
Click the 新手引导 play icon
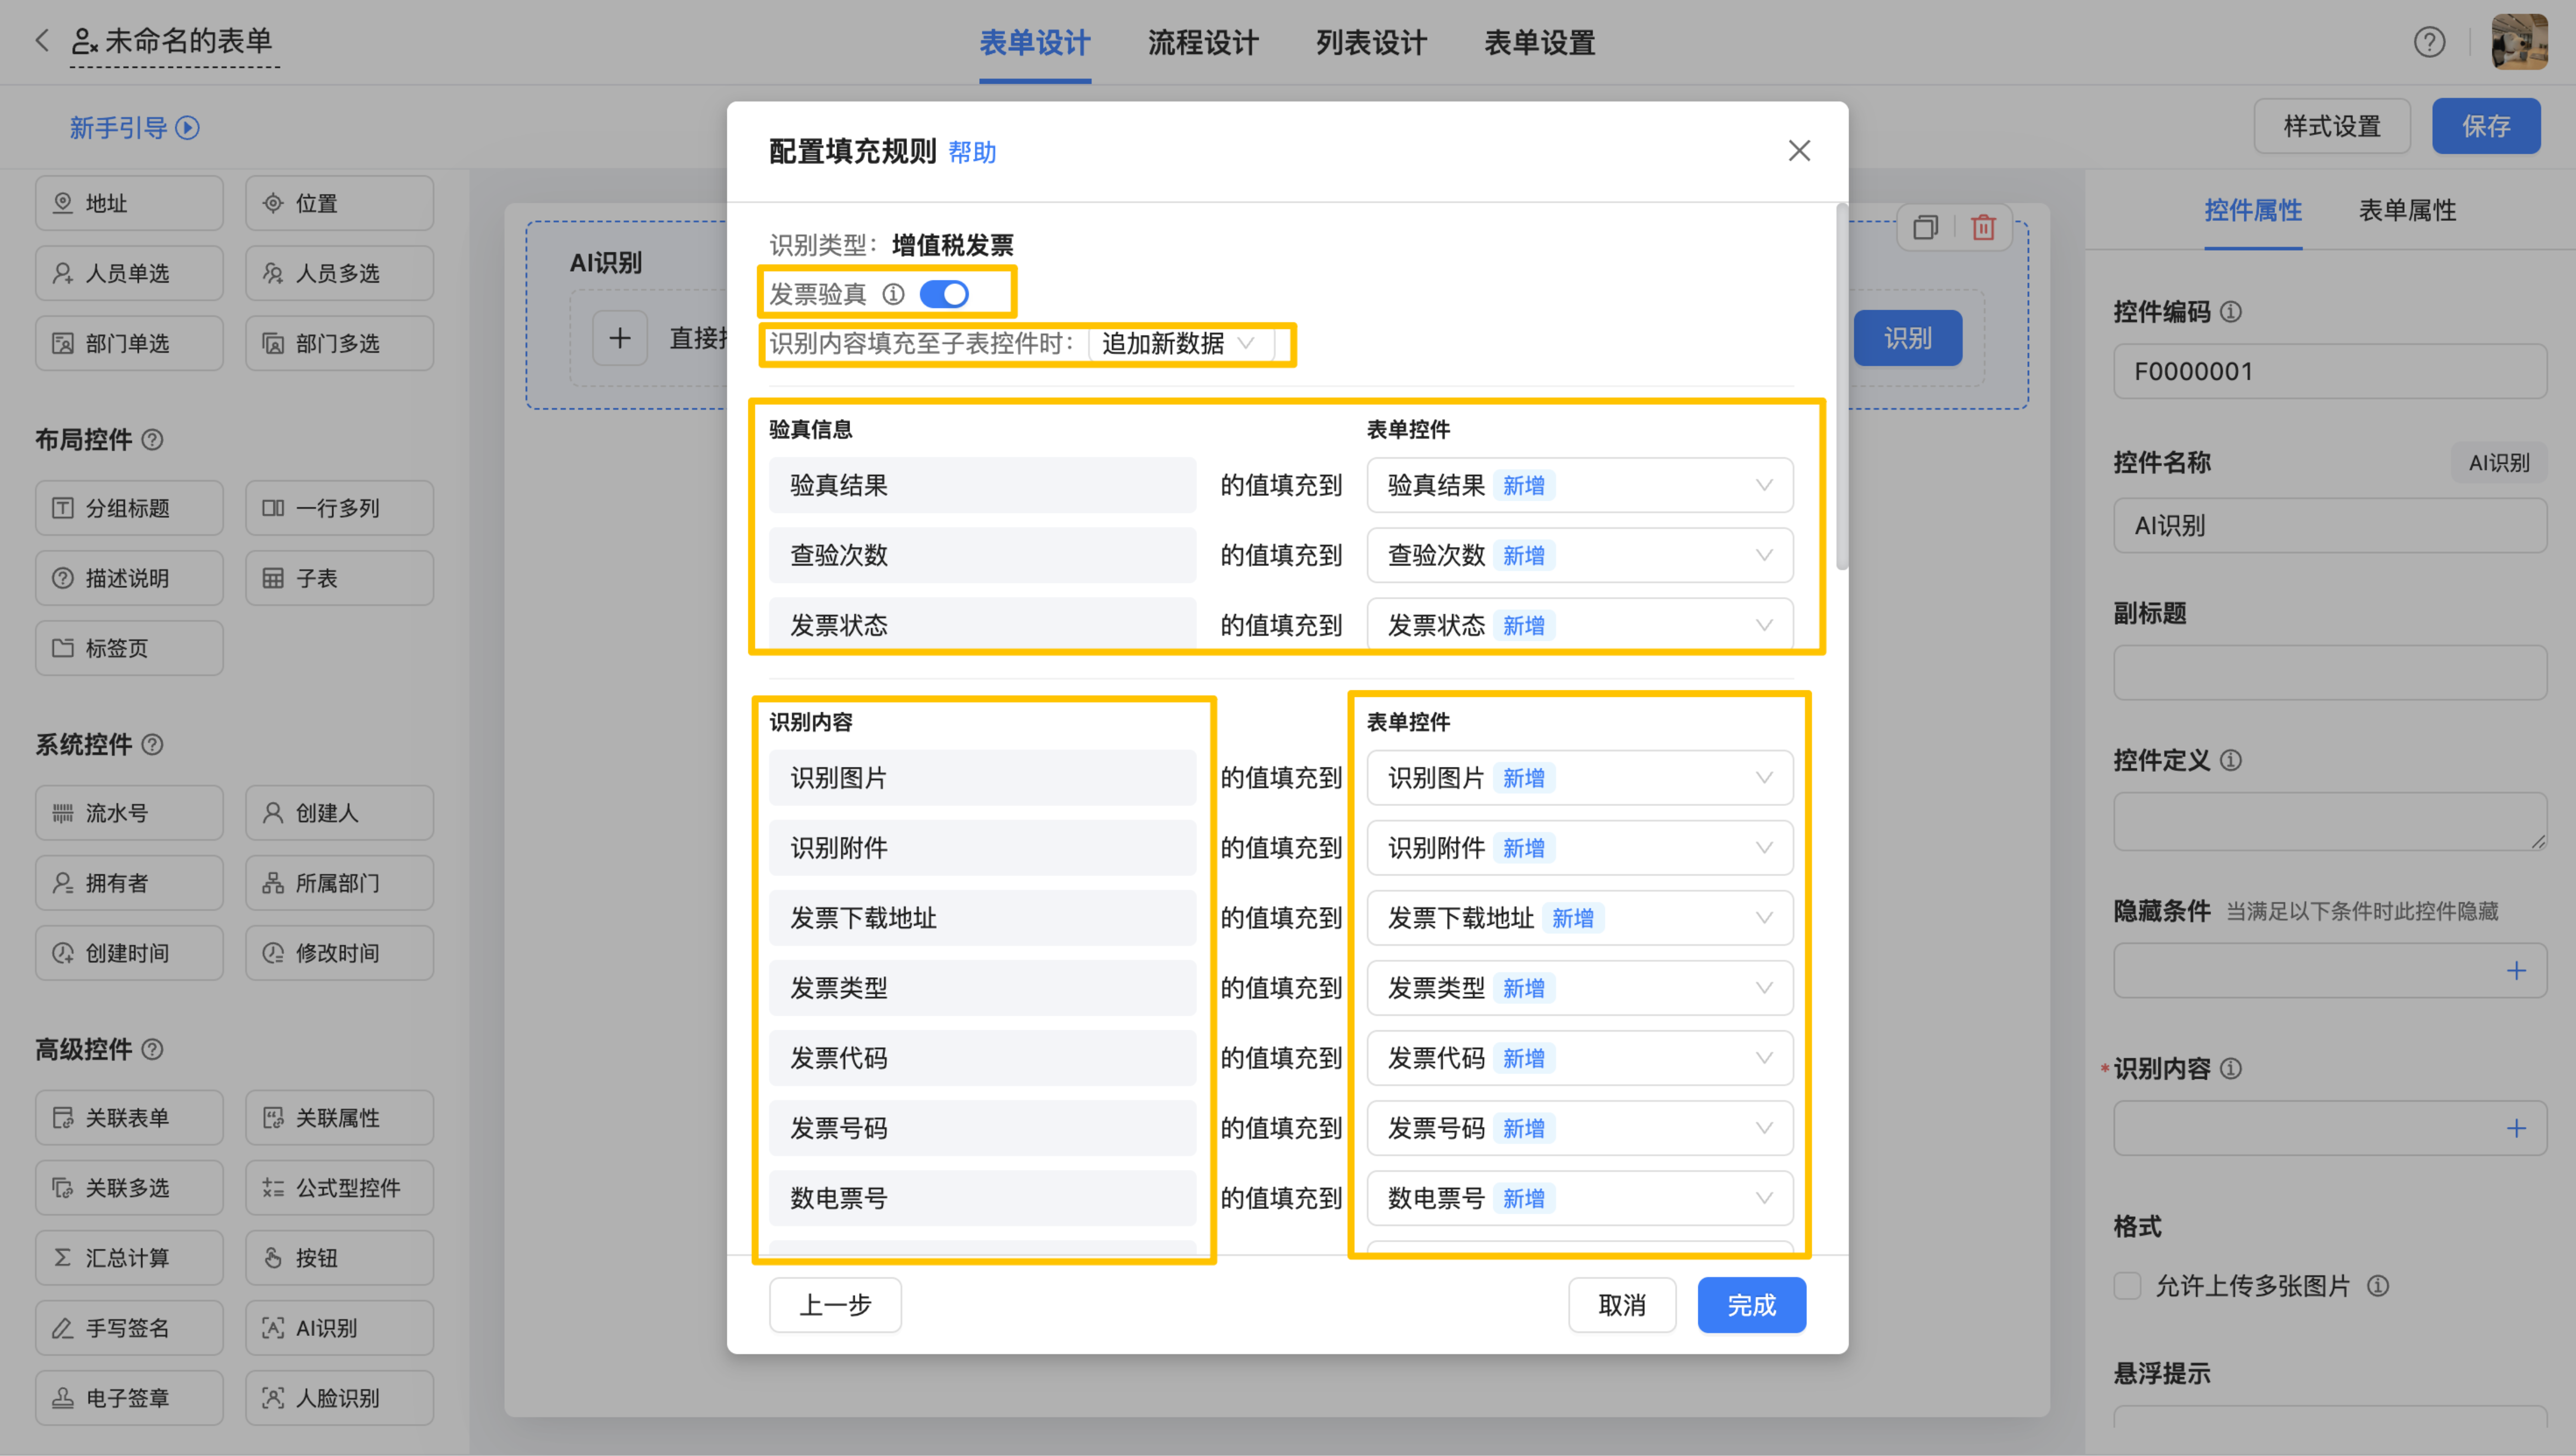click(188, 128)
